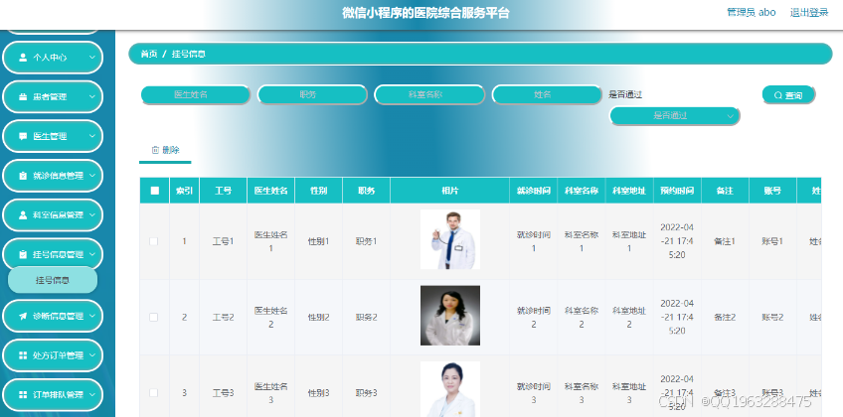Focus the 职务 search field
Image resolution: width=843 pixels, height=417 pixels.
click(x=312, y=94)
